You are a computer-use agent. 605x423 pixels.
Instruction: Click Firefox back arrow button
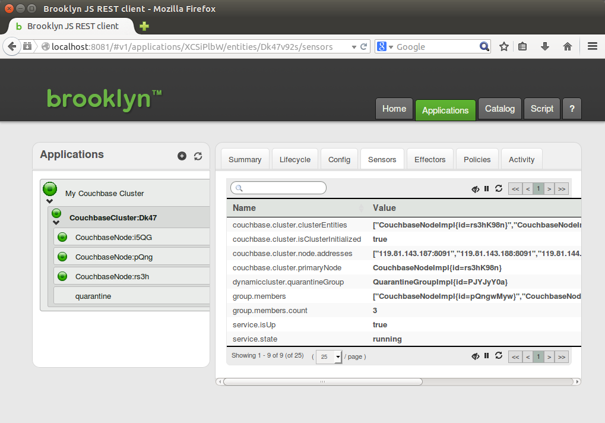12,47
